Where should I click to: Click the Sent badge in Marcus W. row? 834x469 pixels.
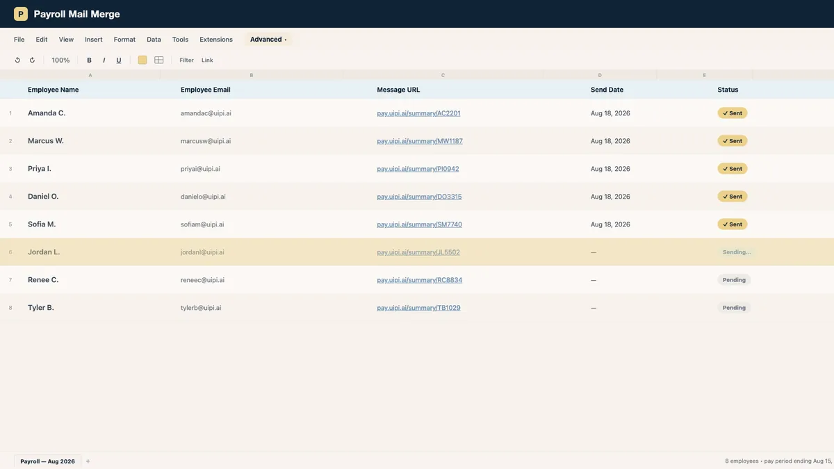pos(733,141)
